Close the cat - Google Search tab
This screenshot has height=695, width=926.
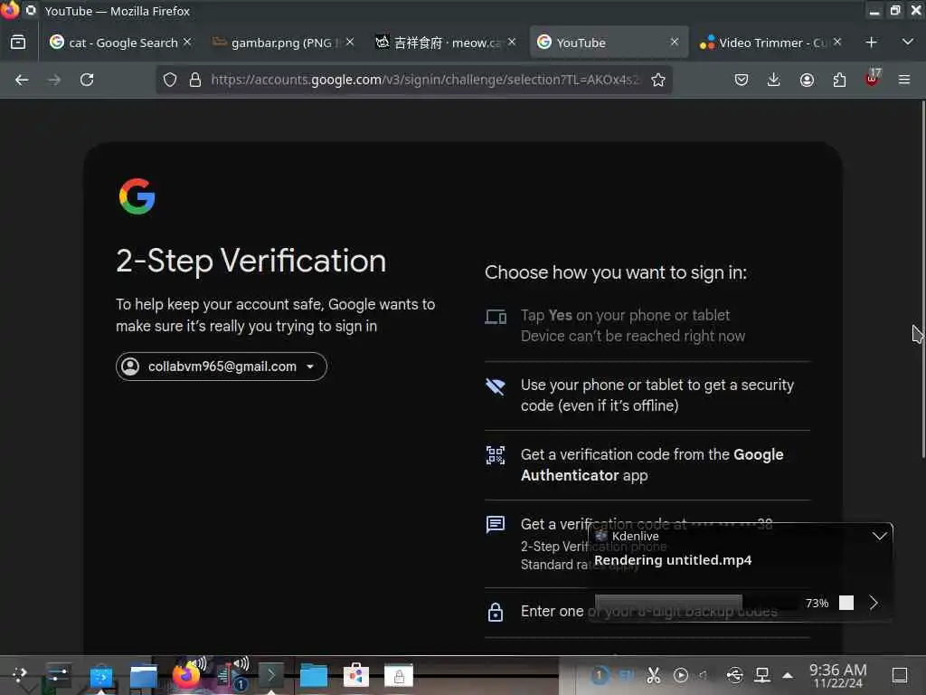click(186, 42)
